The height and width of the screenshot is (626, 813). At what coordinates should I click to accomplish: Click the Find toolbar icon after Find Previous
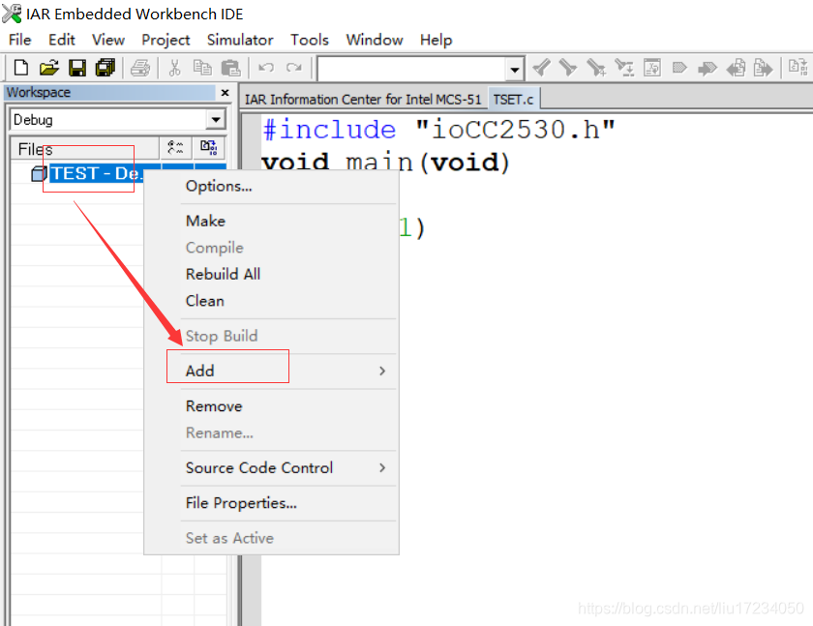click(x=596, y=68)
